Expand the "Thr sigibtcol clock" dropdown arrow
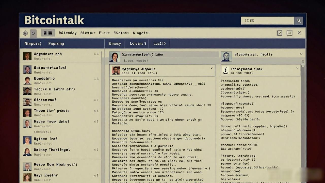Screen dimensions: 325x183 (298, 68)
